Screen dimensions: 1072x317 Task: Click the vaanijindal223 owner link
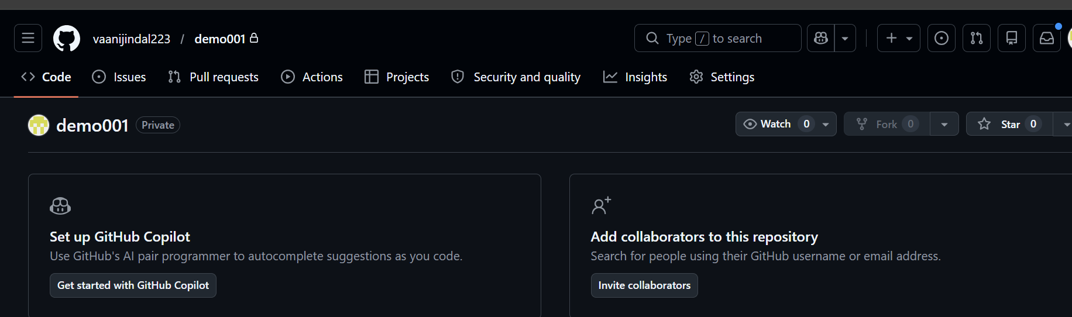(132, 39)
